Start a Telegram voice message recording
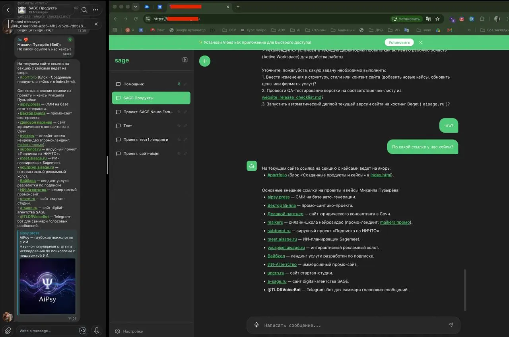Image resolution: width=509 pixels, height=337 pixels. click(96, 330)
